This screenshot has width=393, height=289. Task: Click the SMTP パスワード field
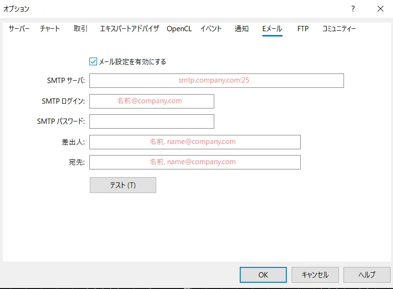pyautogui.click(x=151, y=121)
